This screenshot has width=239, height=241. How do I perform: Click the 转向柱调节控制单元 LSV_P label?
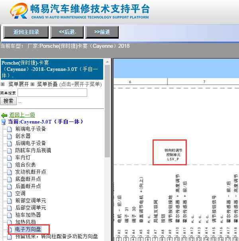[x=173, y=155]
